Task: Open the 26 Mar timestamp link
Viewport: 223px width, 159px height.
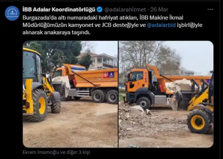Action: point(159,10)
